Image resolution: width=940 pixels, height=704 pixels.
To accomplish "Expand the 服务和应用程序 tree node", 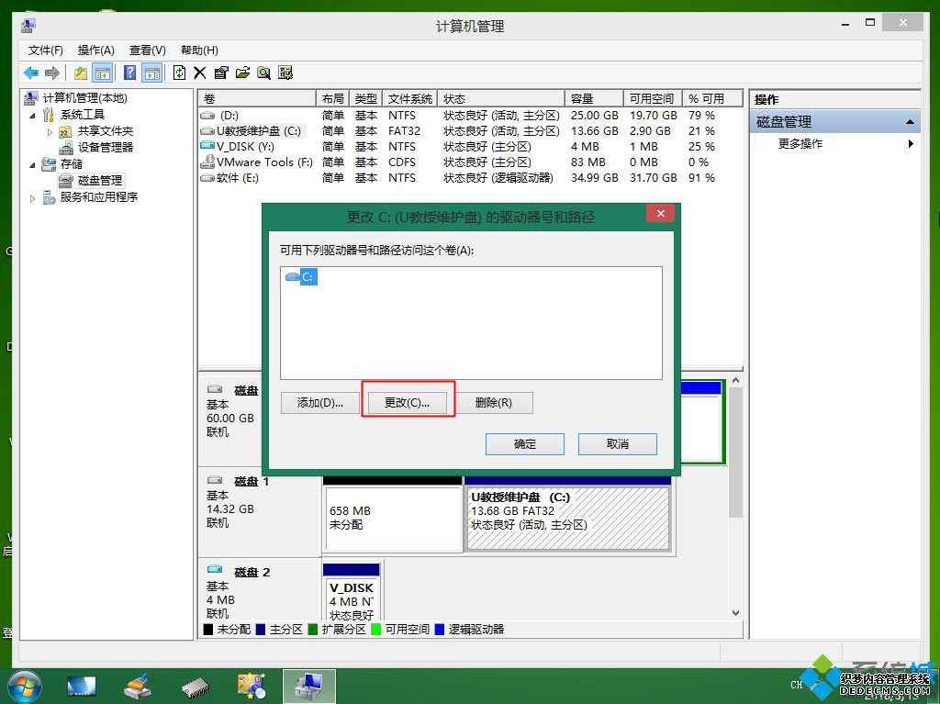I will click(32, 198).
